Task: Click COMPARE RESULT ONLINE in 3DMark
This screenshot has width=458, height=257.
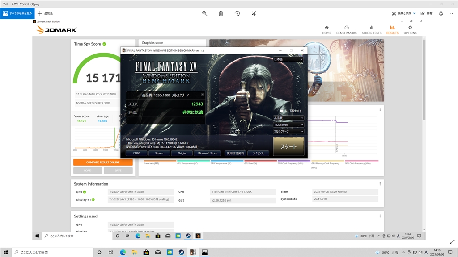Action: 103,162
